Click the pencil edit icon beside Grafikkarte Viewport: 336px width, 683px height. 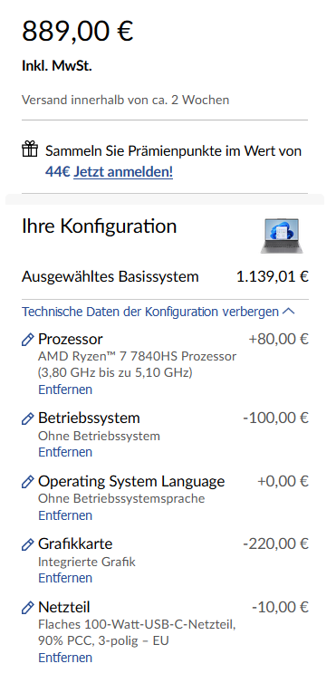[x=27, y=544]
